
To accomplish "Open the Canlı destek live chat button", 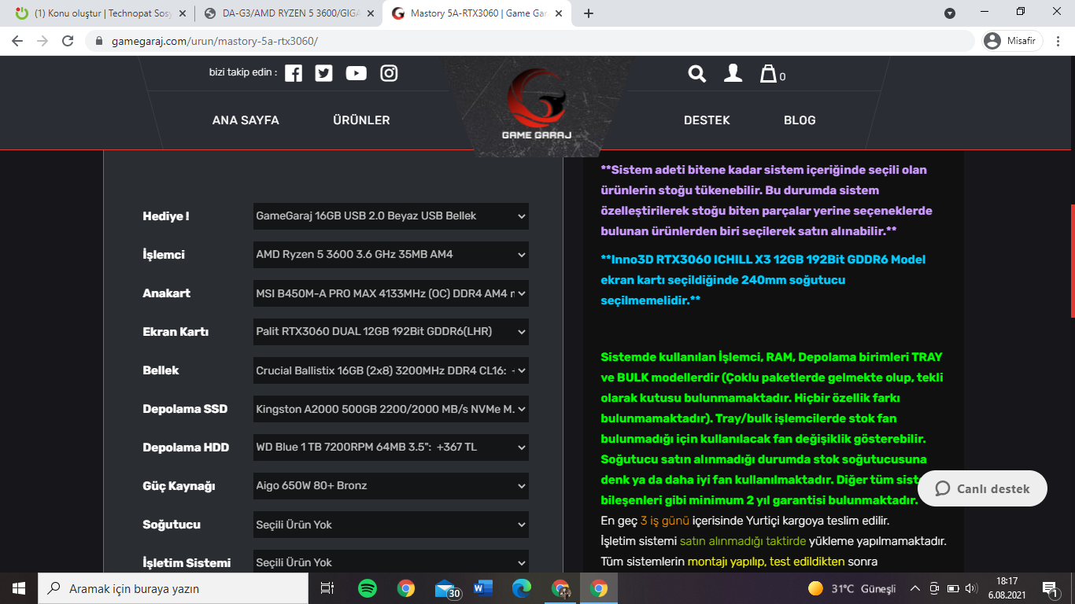I will 982,488.
